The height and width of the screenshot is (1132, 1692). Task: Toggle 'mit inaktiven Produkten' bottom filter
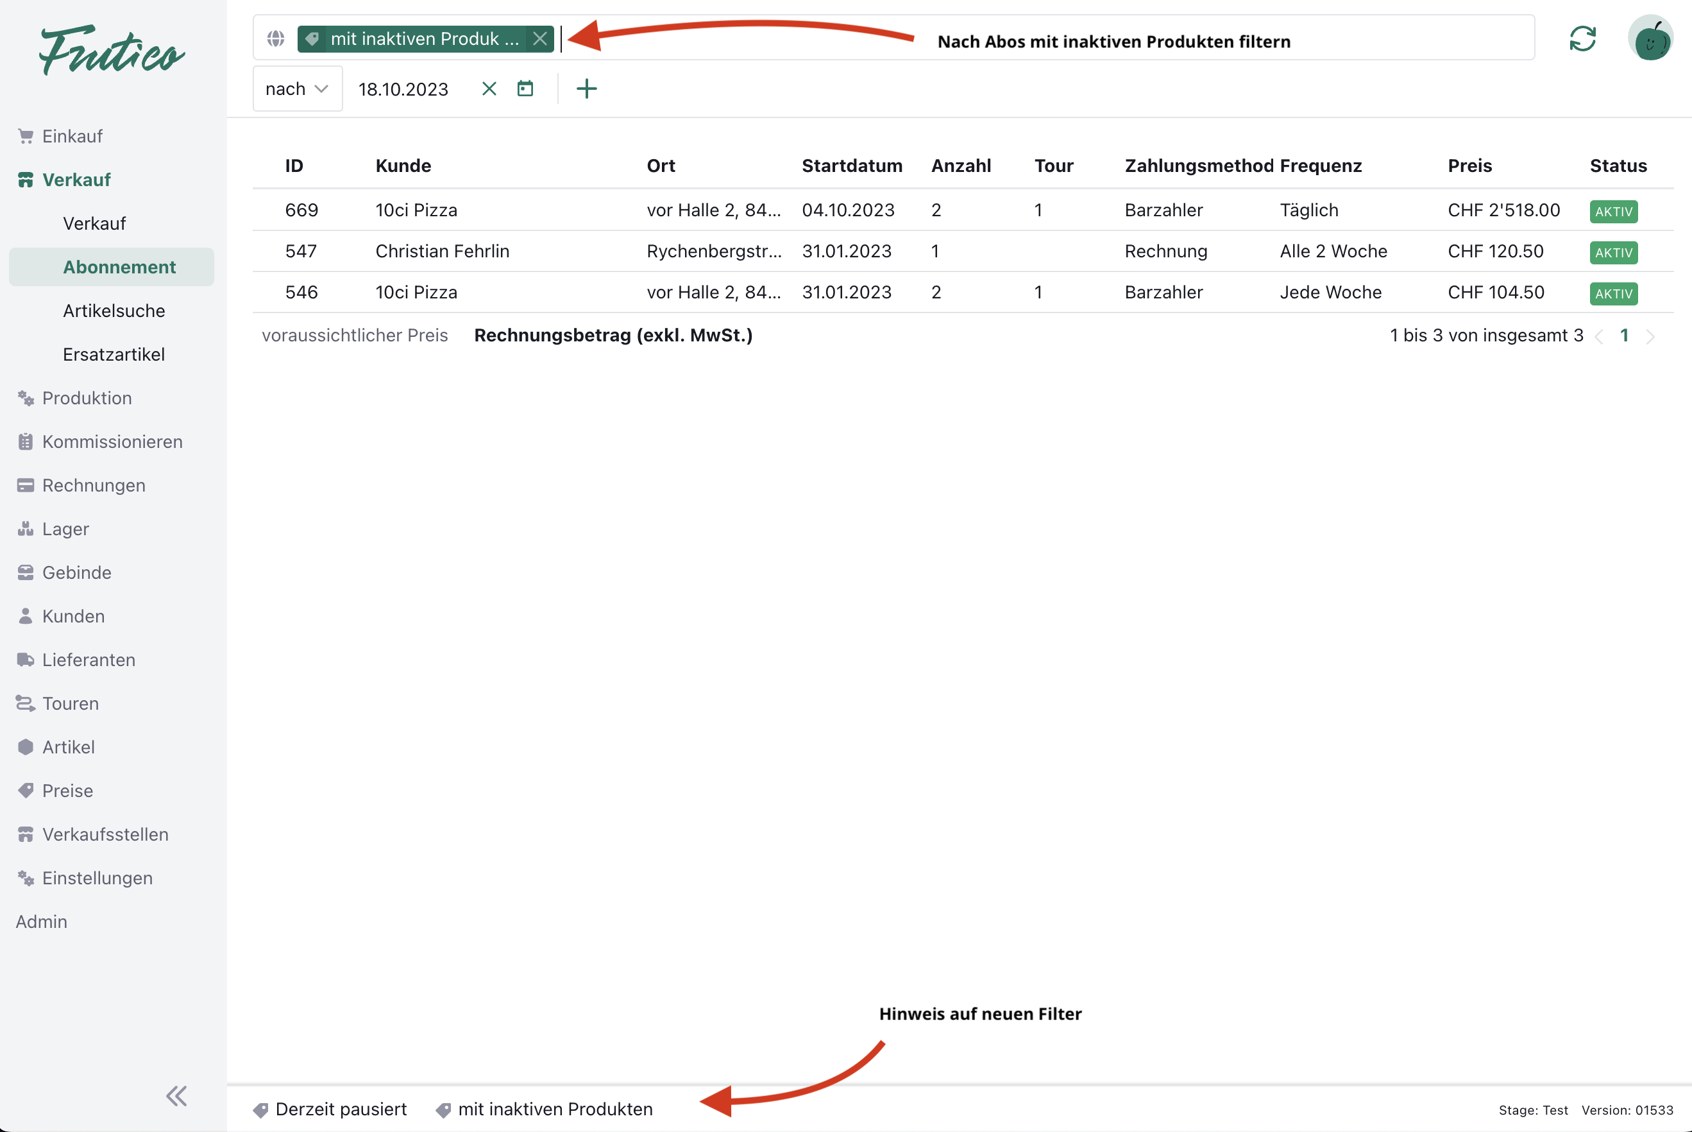(x=545, y=1110)
